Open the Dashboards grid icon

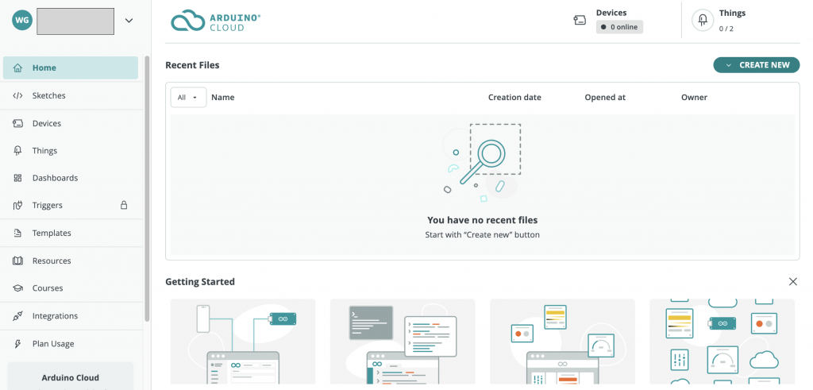[x=17, y=179]
